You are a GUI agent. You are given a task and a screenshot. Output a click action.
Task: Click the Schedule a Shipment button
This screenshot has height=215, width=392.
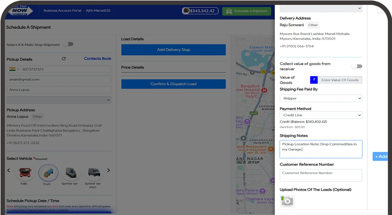click(247, 11)
